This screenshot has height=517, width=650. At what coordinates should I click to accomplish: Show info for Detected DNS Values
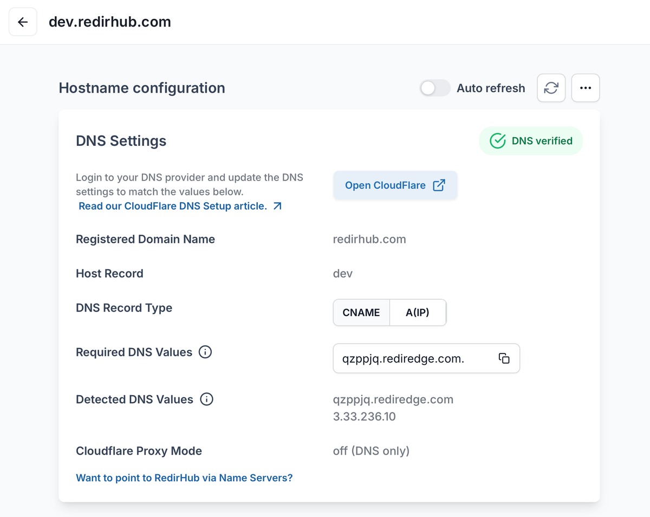tap(206, 399)
